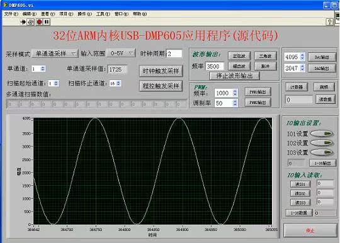Click the 单通道 channel number stepper

(x=43, y=69)
